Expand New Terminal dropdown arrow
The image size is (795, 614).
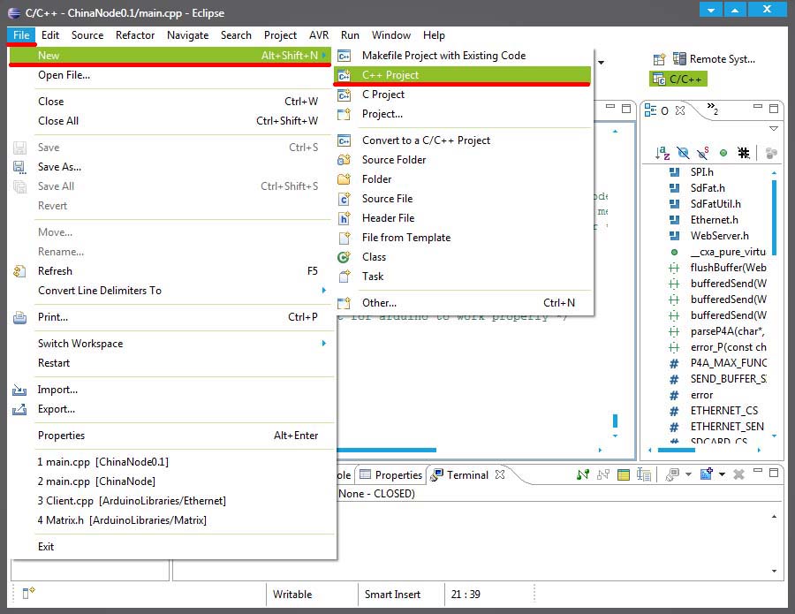(x=722, y=474)
